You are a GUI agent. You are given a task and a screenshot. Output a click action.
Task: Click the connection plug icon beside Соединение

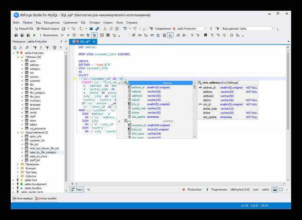(x=151, y=29)
